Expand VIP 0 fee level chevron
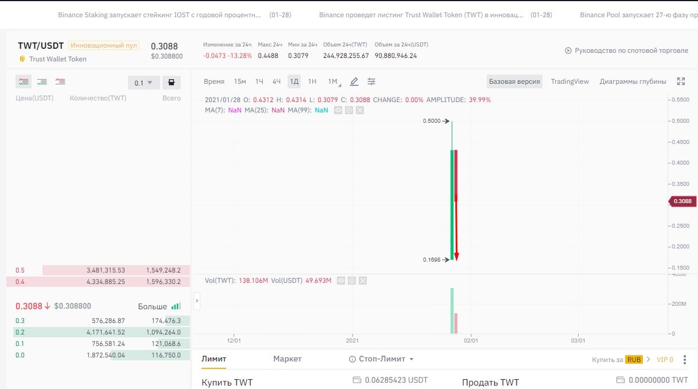Viewport: 698px width, 389px height. pyautogui.click(x=649, y=360)
